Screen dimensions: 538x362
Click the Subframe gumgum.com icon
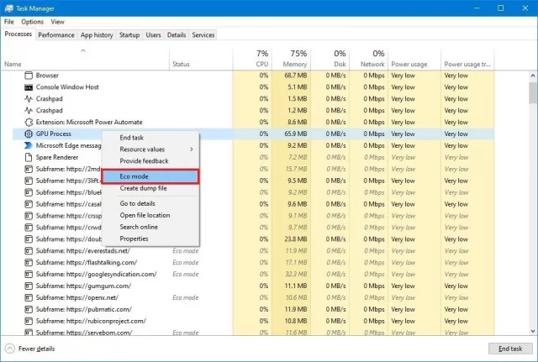coord(29,286)
